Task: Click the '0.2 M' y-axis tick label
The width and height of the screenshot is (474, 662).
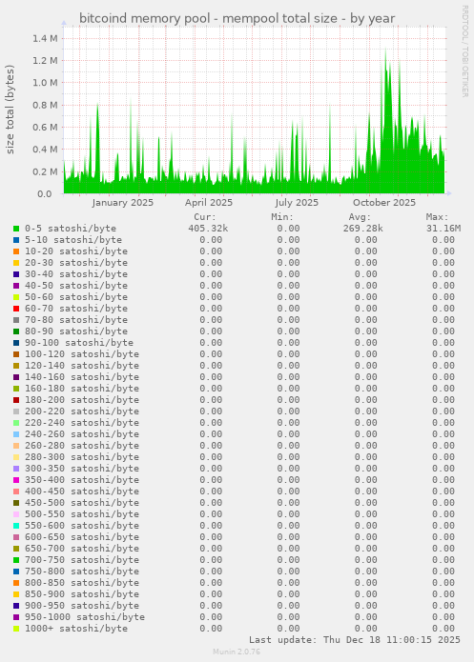Action: [x=45, y=171]
